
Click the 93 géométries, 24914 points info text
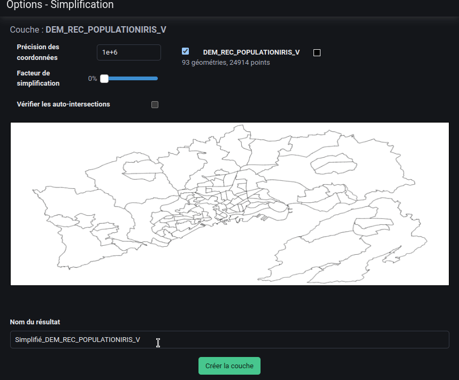(x=226, y=63)
